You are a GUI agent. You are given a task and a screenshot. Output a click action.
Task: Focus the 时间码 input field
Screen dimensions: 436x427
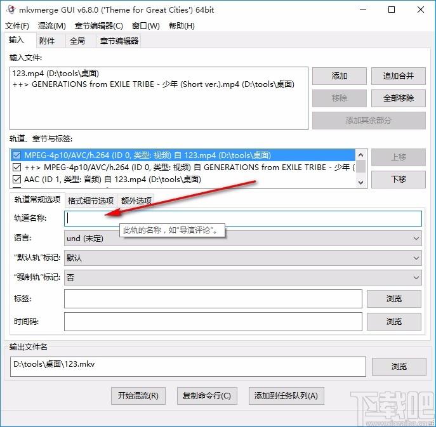(x=213, y=322)
